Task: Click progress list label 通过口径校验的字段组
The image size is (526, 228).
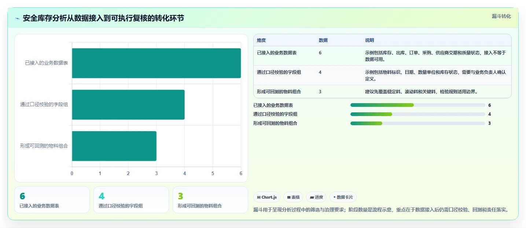Action: pos(275,114)
